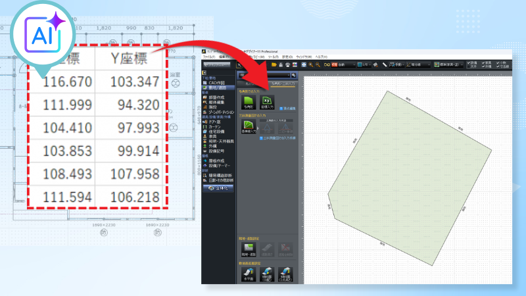Click the table cell reading 94.320

tap(138, 105)
